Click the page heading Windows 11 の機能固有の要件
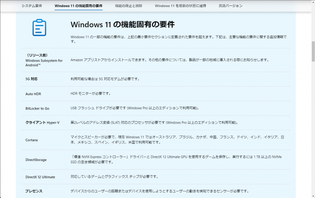The width and height of the screenshot is (315, 198). click(x=122, y=25)
